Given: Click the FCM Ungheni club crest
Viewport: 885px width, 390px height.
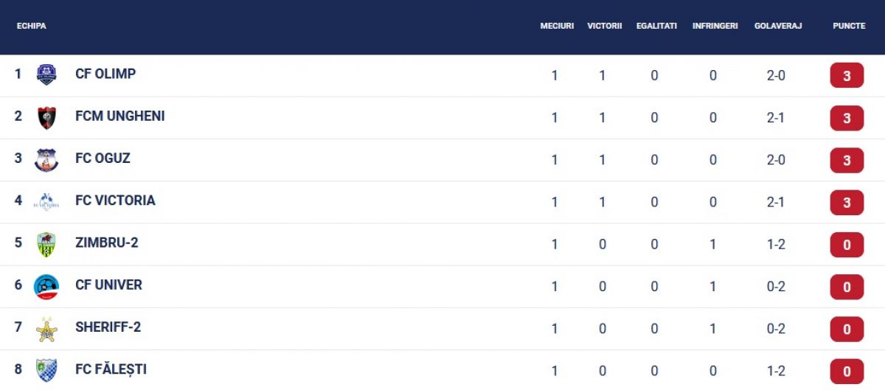Looking at the screenshot, I should (x=46, y=117).
